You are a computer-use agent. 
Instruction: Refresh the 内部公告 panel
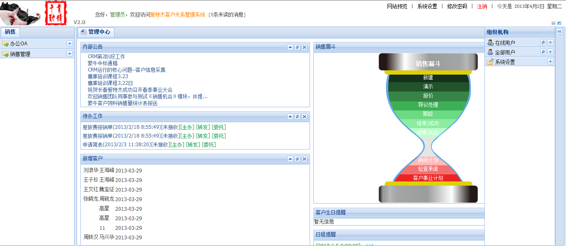[297, 47]
